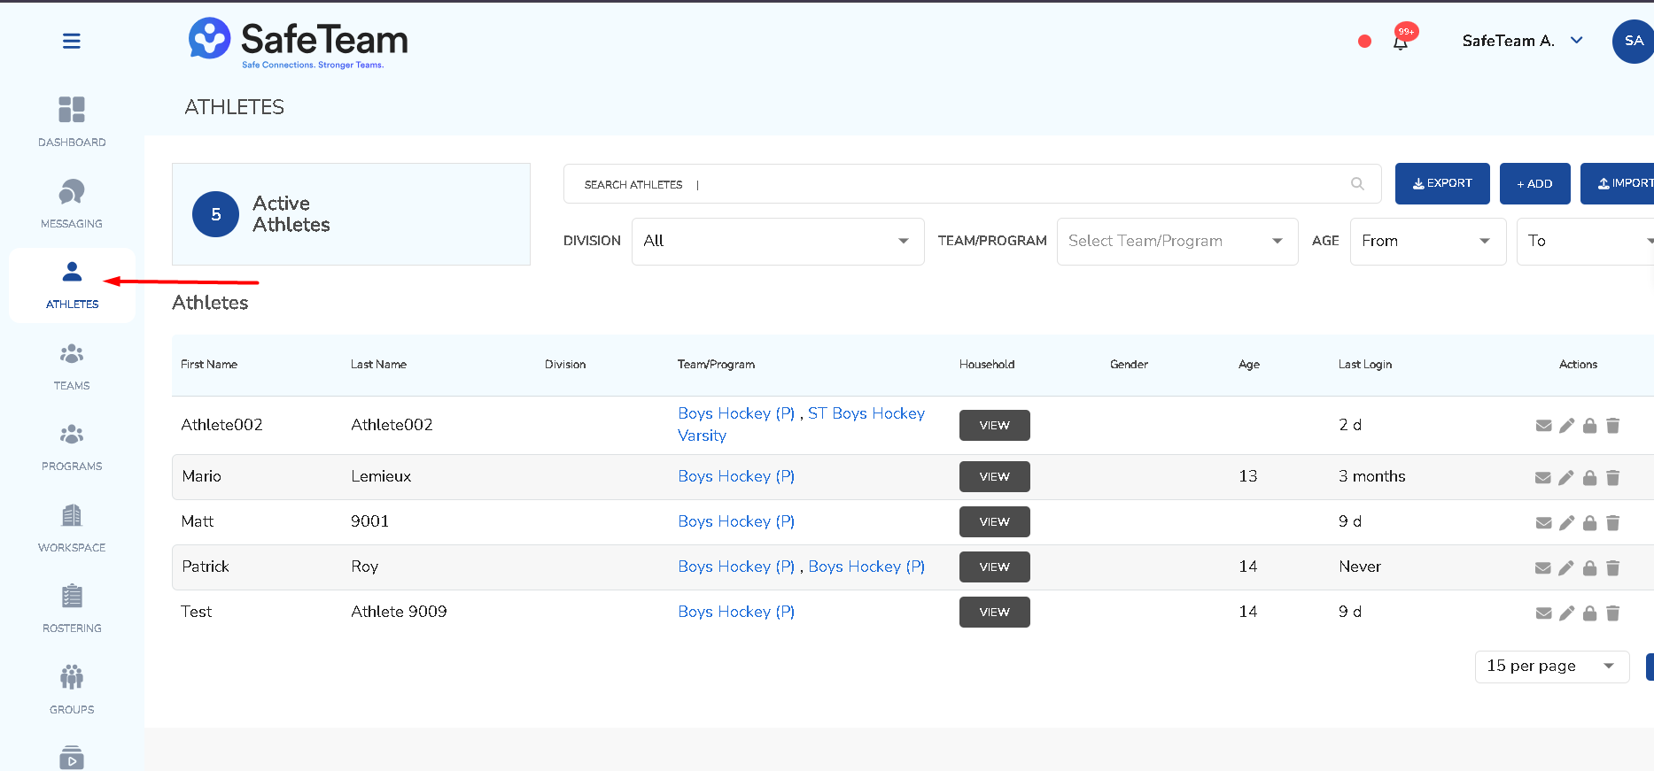Open Test's Boys Hockey (P) link
The height and width of the screenshot is (771, 1654).
tap(736, 612)
